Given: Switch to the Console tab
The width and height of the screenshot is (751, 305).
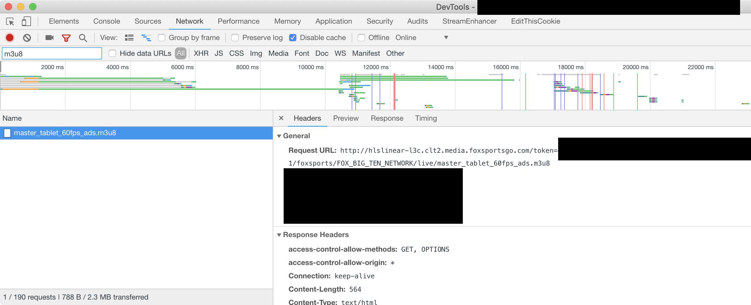Looking at the screenshot, I should [x=107, y=21].
